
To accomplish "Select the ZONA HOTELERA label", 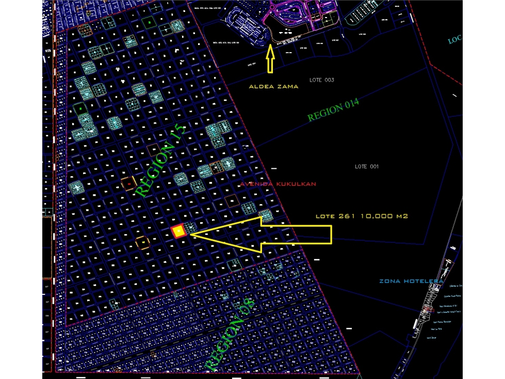I will point(411,281).
